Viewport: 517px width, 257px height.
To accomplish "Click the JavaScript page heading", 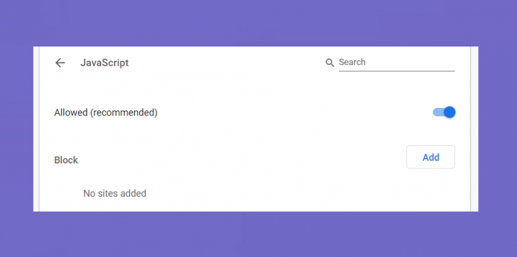I will pos(105,63).
